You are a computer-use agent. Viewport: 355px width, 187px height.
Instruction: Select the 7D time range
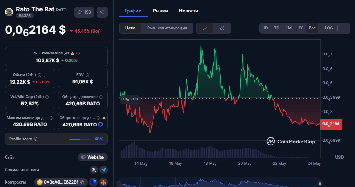click(x=277, y=28)
